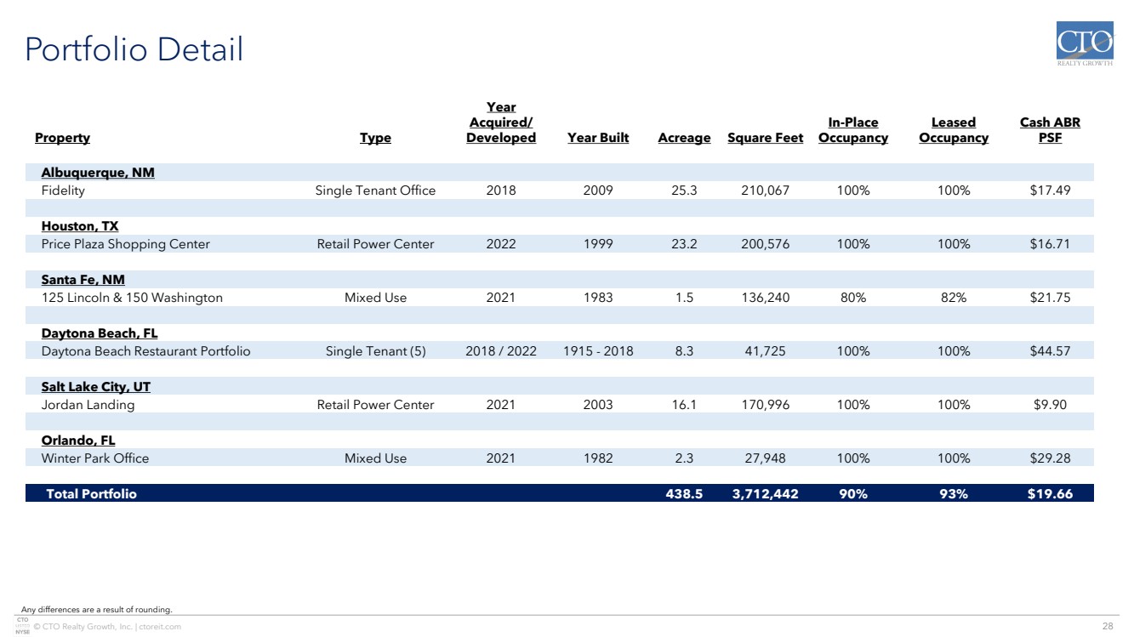Click Price Plaza's 200,576 square feet
The height and width of the screenshot is (637, 1134).
[766, 244]
